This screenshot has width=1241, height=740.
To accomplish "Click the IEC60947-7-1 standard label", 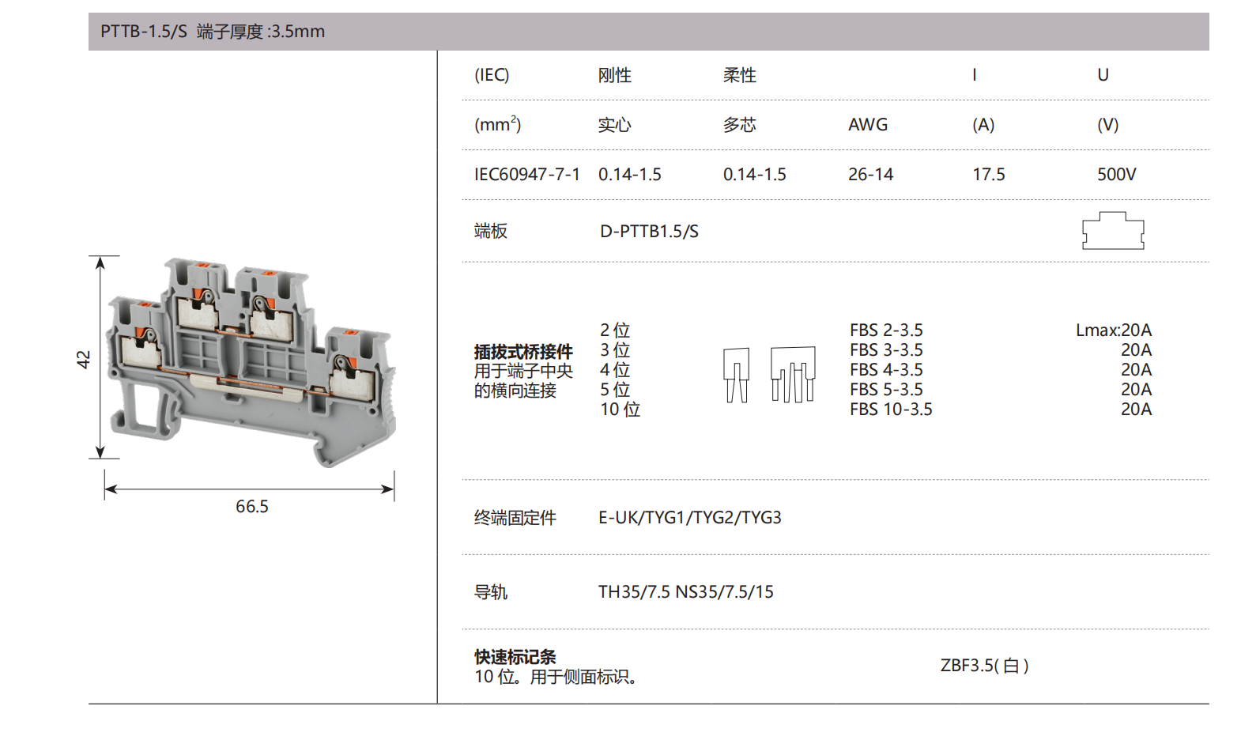I will [526, 175].
